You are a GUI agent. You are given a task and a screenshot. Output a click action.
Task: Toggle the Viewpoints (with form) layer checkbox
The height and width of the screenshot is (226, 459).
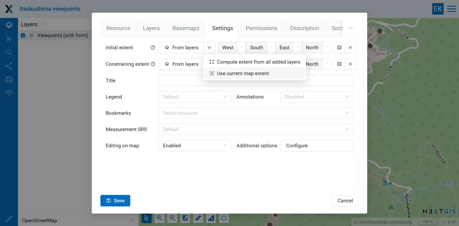(x=23, y=36)
